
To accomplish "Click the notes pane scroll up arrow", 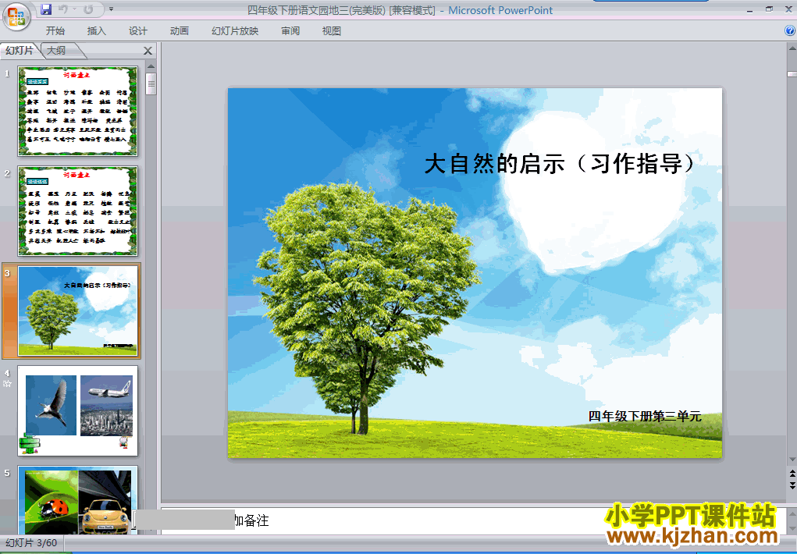I will coord(792,513).
